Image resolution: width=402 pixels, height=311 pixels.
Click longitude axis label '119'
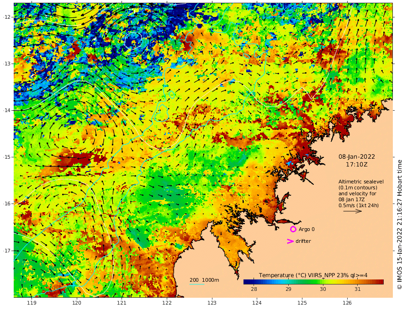(x=32, y=303)
